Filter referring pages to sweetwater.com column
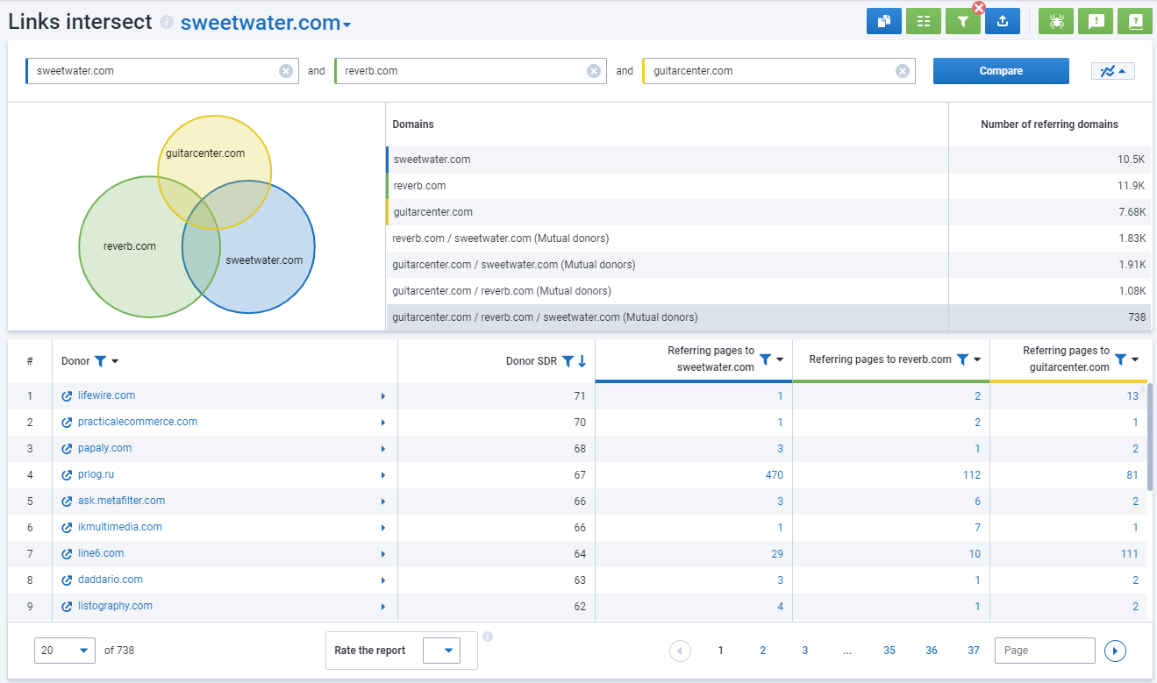The width and height of the screenshot is (1157, 683). [765, 359]
